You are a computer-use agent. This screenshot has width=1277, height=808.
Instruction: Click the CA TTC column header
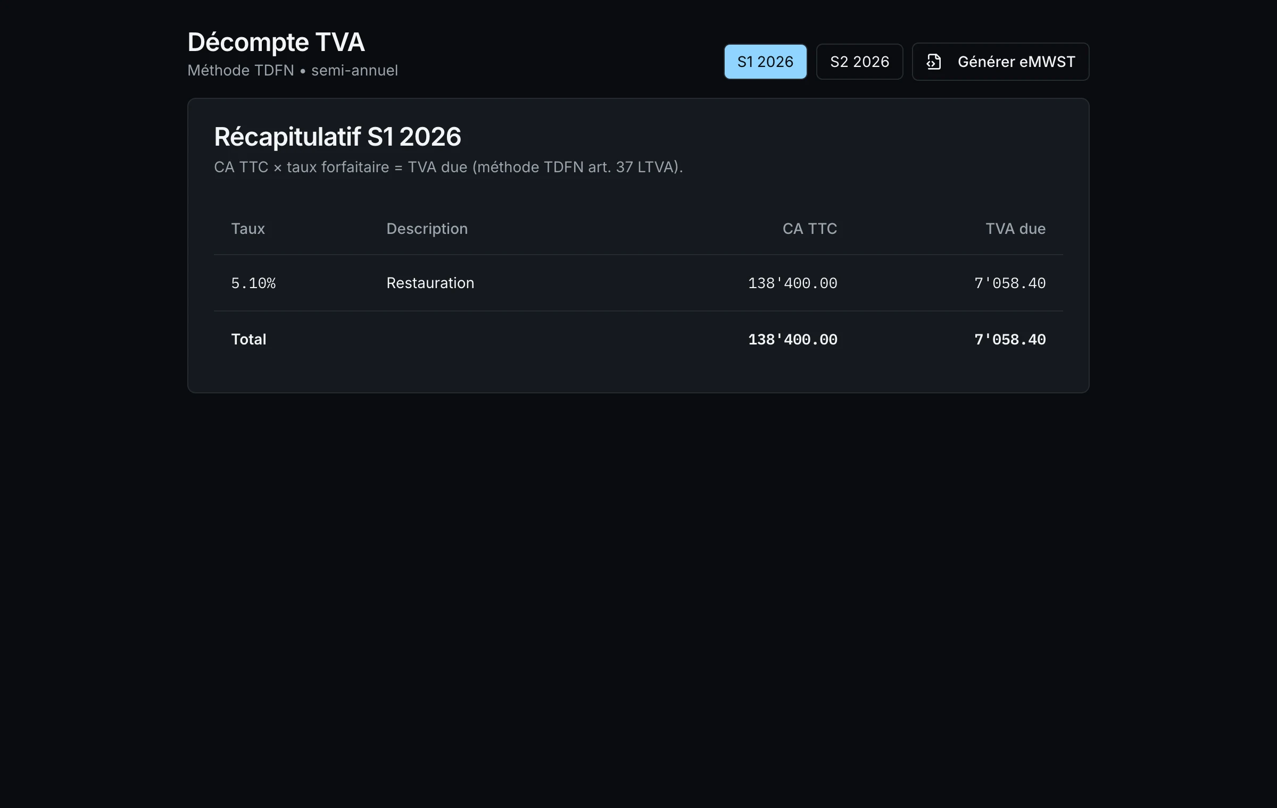(x=810, y=229)
